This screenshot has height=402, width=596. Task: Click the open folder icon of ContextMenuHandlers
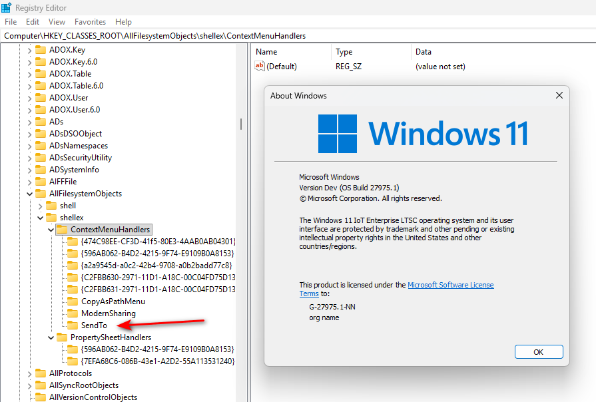coord(62,230)
